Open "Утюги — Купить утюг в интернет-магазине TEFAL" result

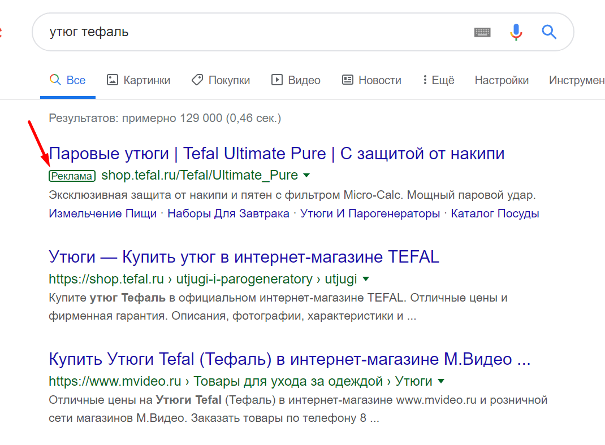coord(244,258)
